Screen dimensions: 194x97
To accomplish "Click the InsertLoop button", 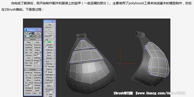I will [28, 72].
